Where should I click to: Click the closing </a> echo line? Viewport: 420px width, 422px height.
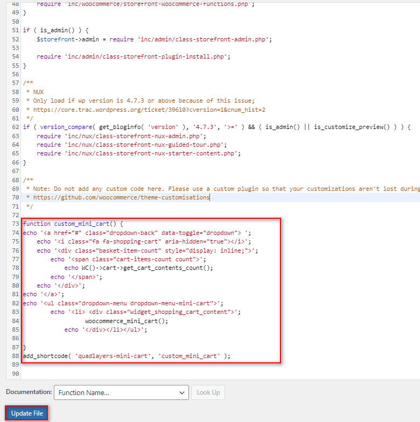tap(44, 294)
